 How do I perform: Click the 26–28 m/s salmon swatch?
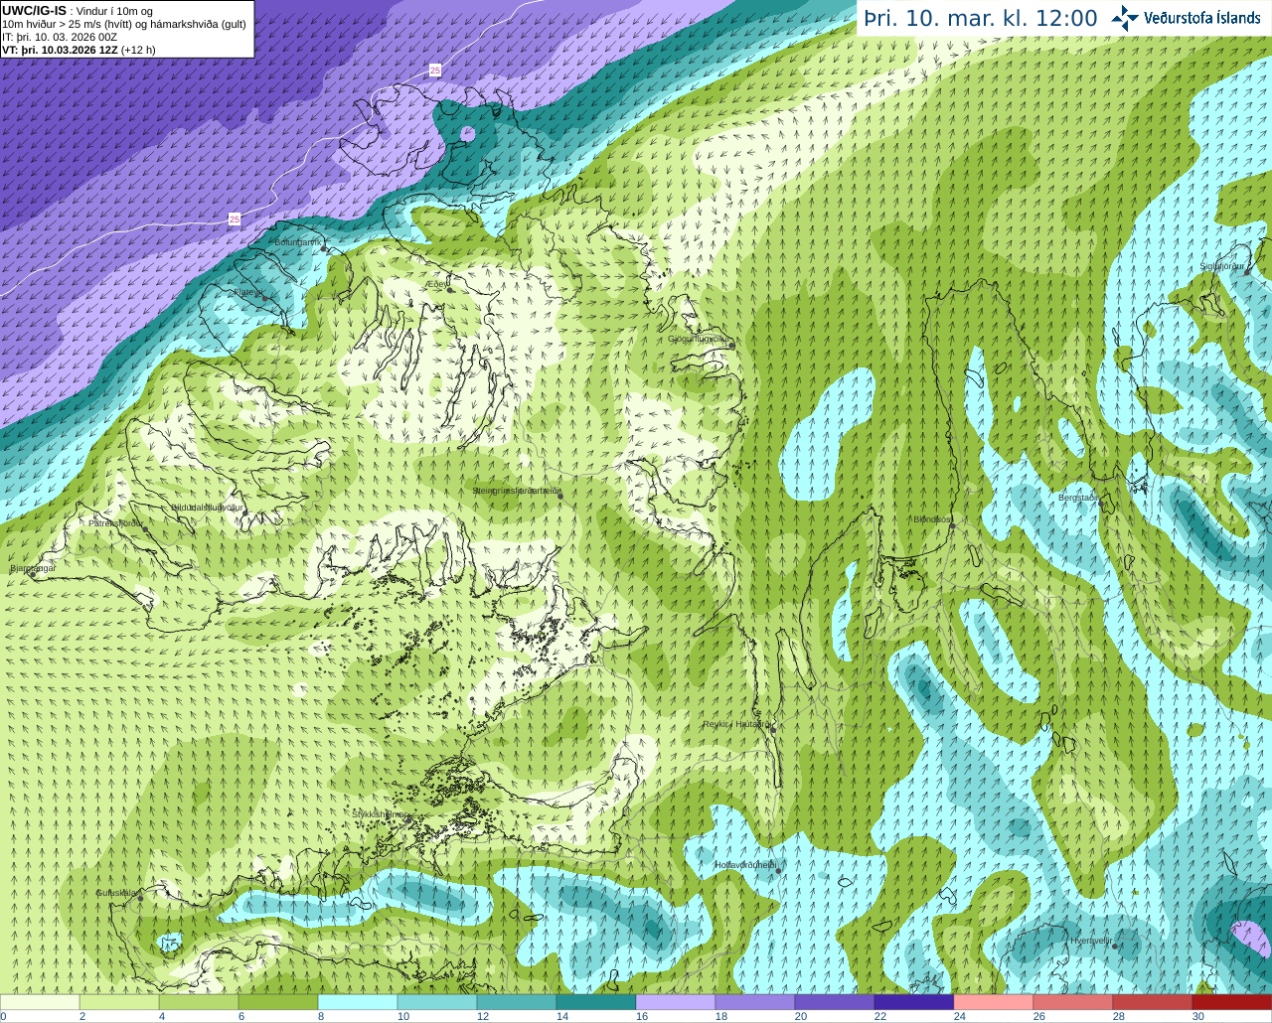point(1073,1002)
